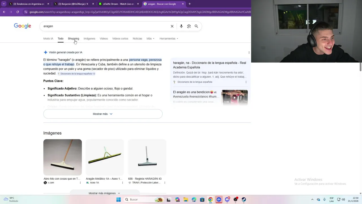
Task: Open the wooden-handle squeegee image thumbnail
Action: (63, 157)
